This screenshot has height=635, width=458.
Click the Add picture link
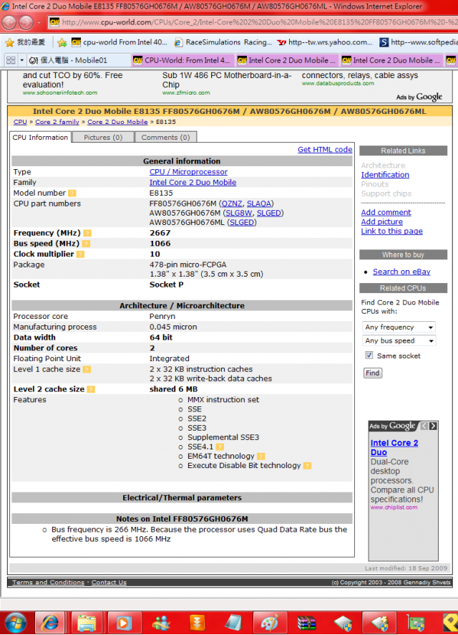pos(381,221)
